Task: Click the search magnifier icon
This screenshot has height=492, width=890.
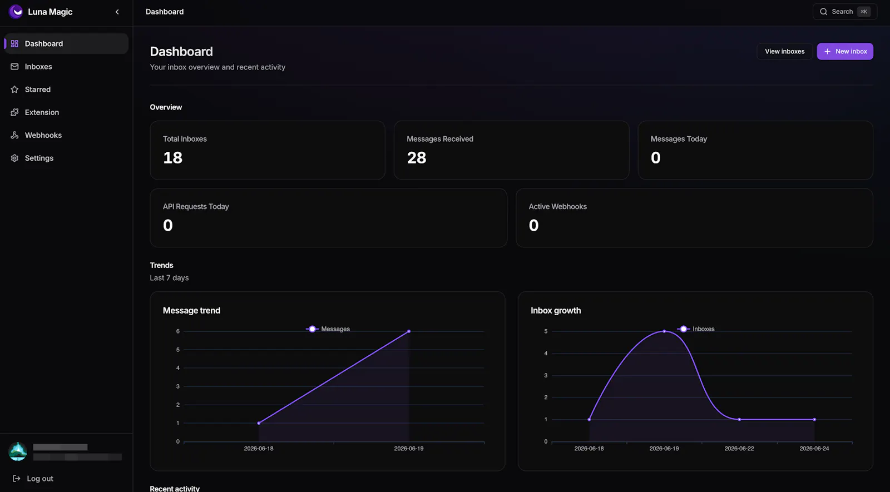Action: pyautogui.click(x=824, y=12)
